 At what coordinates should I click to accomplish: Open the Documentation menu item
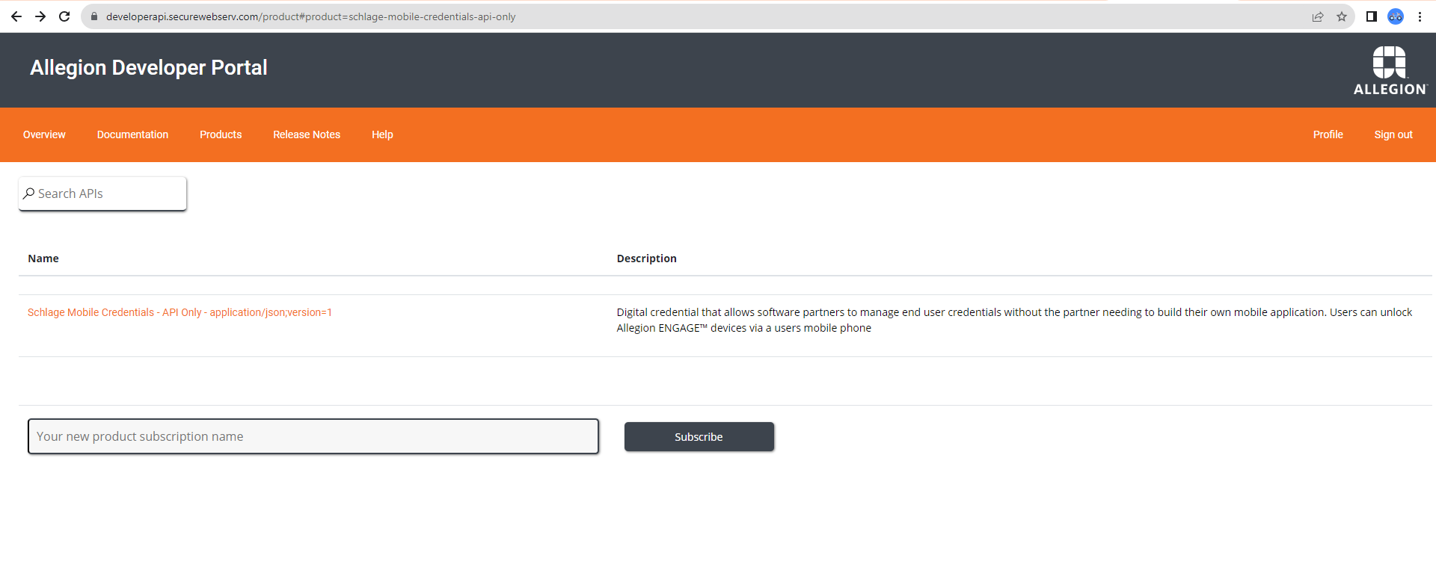(132, 134)
